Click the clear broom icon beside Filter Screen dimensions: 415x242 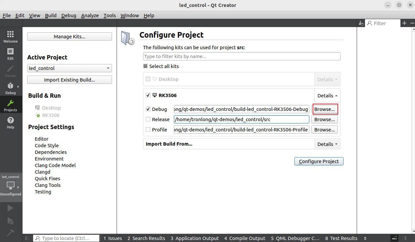coord(361,23)
